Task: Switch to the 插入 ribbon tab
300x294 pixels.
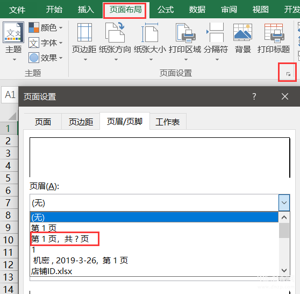Action: point(86,10)
